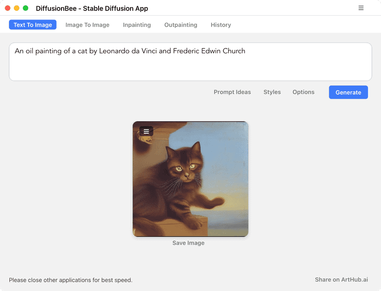Select the Text To Image tab
Viewport: 381px width, 291px height.
pos(33,25)
